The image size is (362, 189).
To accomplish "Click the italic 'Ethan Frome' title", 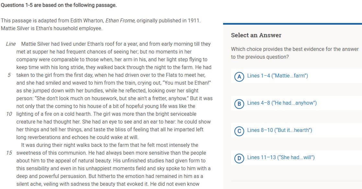I will [120, 20].
